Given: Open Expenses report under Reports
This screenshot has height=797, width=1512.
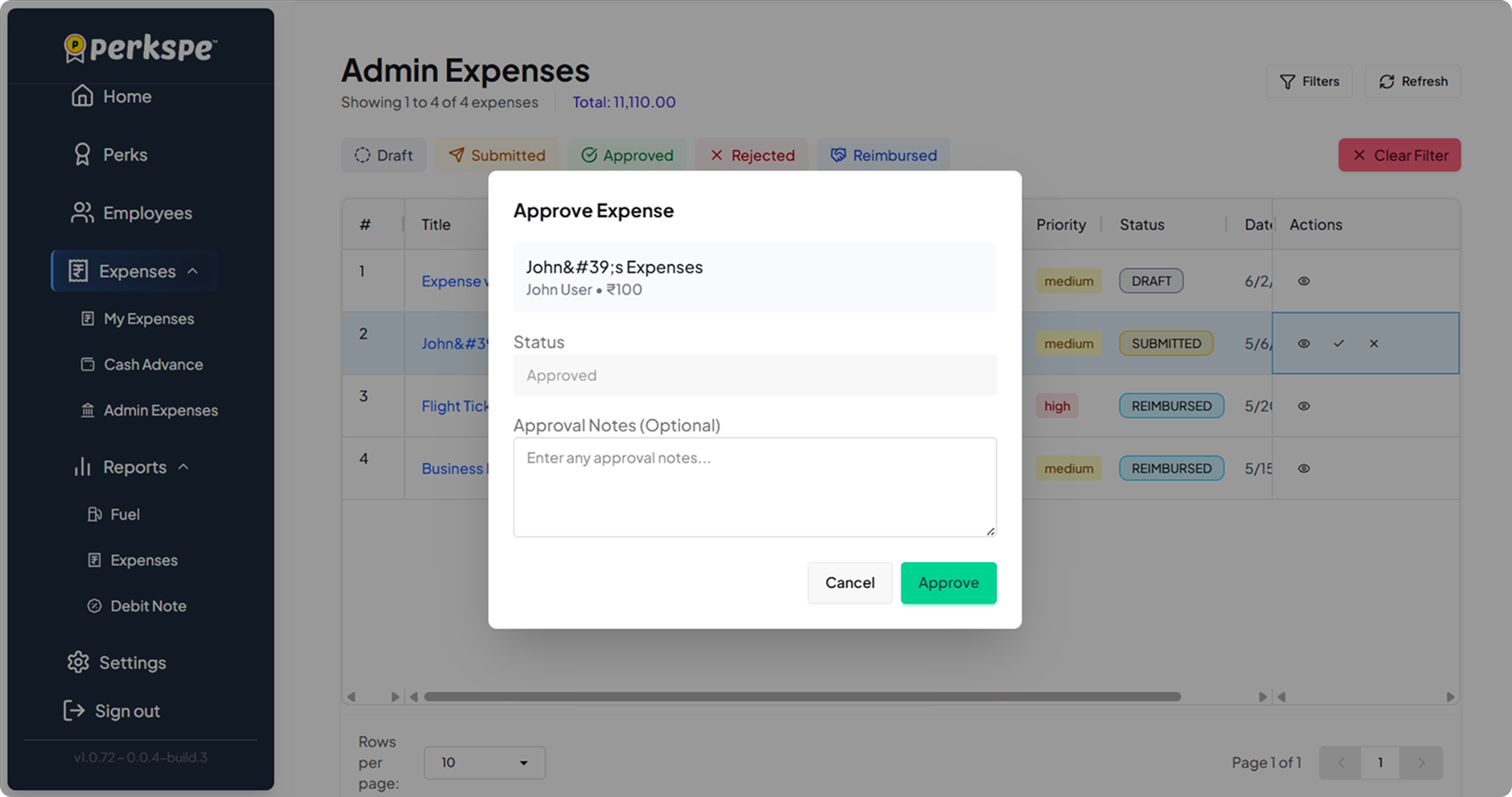Looking at the screenshot, I should pyautogui.click(x=133, y=560).
